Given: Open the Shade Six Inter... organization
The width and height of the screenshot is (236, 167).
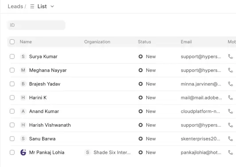Looking at the screenshot, I should [112, 152].
